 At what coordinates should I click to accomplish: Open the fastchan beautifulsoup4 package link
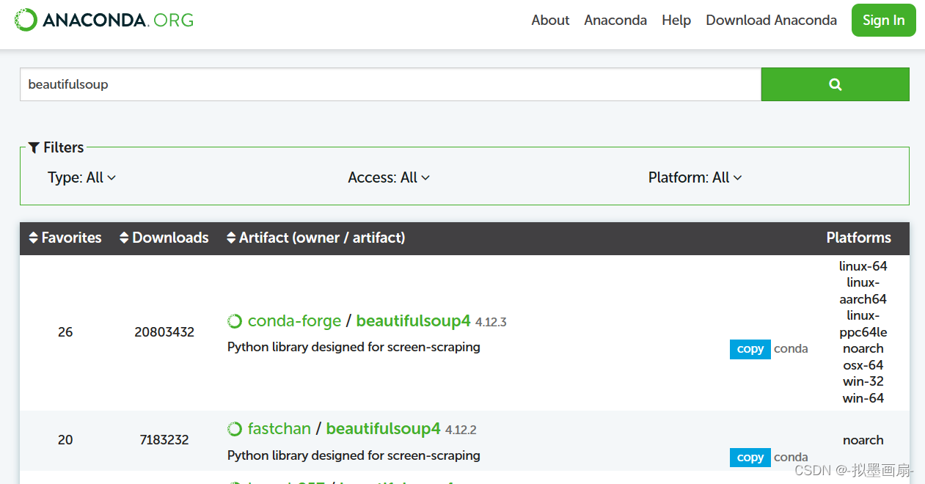(x=383, y=429)
